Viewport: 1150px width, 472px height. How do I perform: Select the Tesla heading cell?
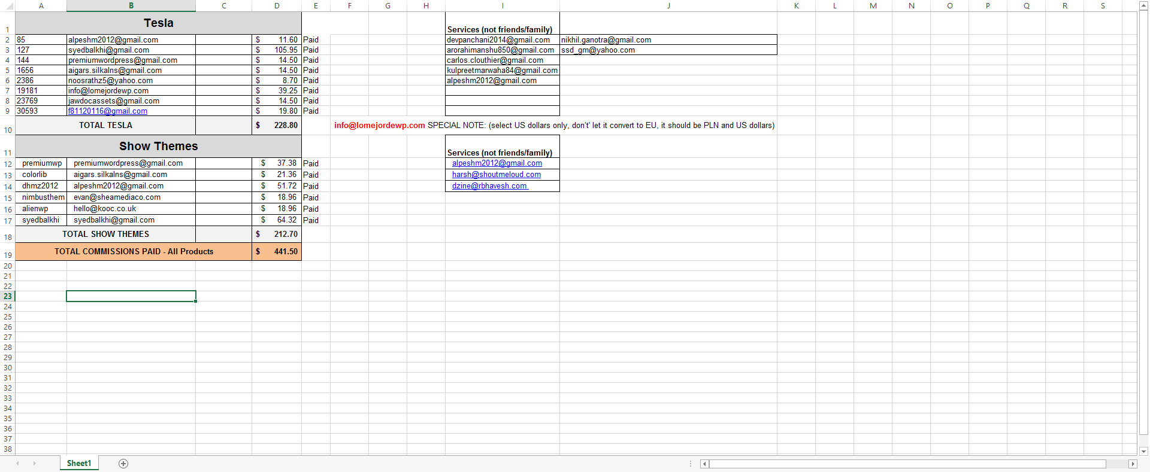158,23
